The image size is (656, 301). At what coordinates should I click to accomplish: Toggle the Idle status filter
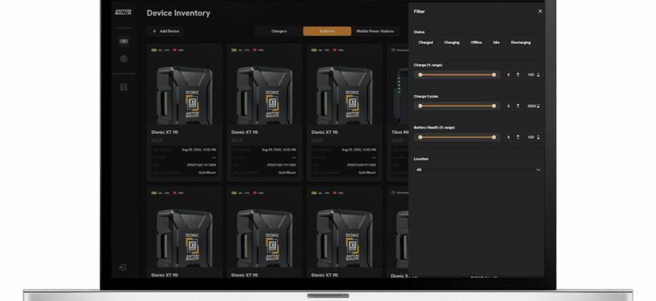[497, 42]
